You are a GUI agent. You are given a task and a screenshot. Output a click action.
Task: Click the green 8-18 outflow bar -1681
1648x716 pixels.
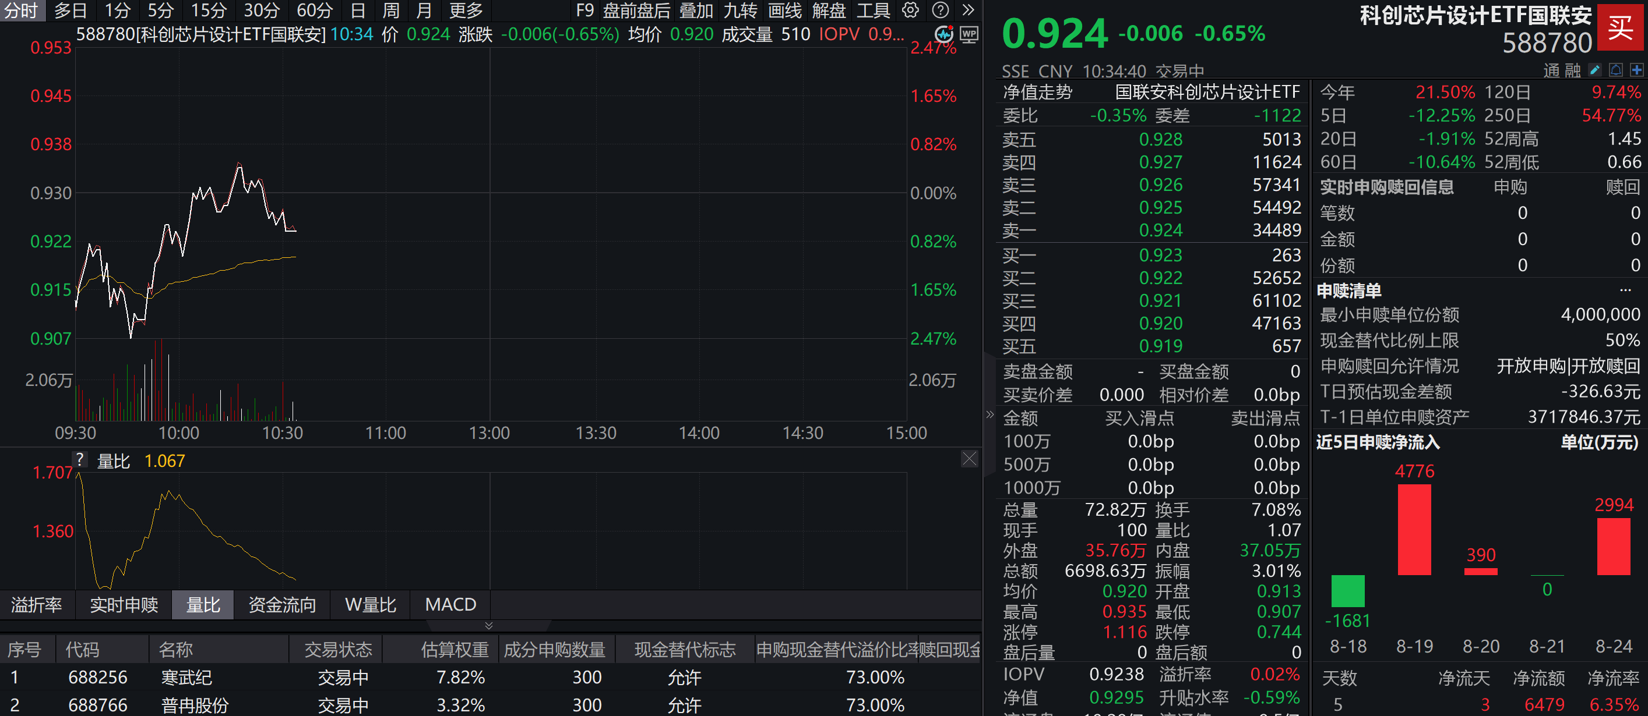pos(1347,591)
